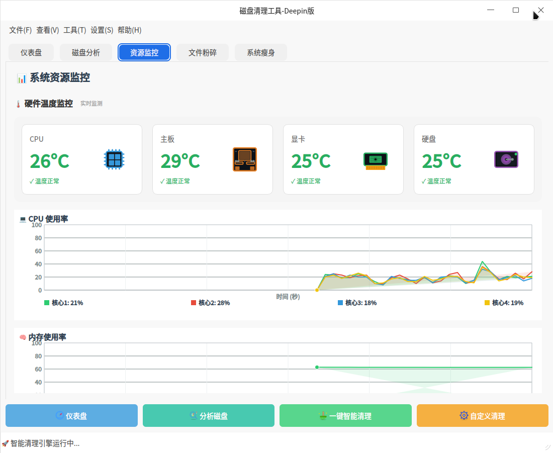The width and height of the screenshot is (553, 453).
Task: Click the 核心4: 19% legend text
Action: pos(508,303)
